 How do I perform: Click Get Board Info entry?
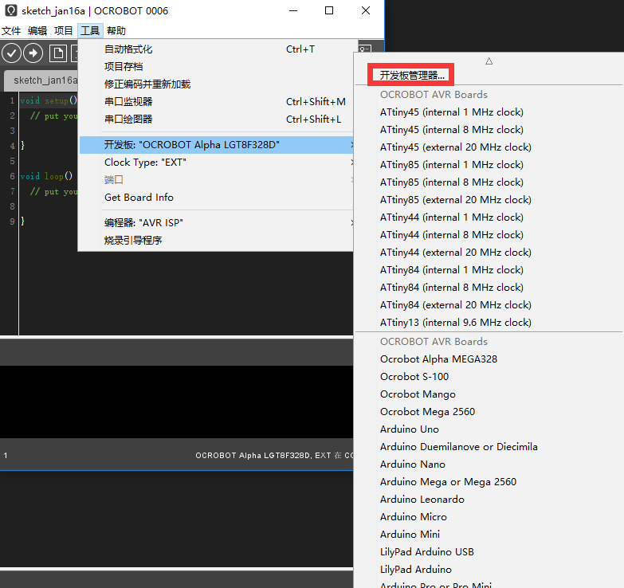pos(217,198)
